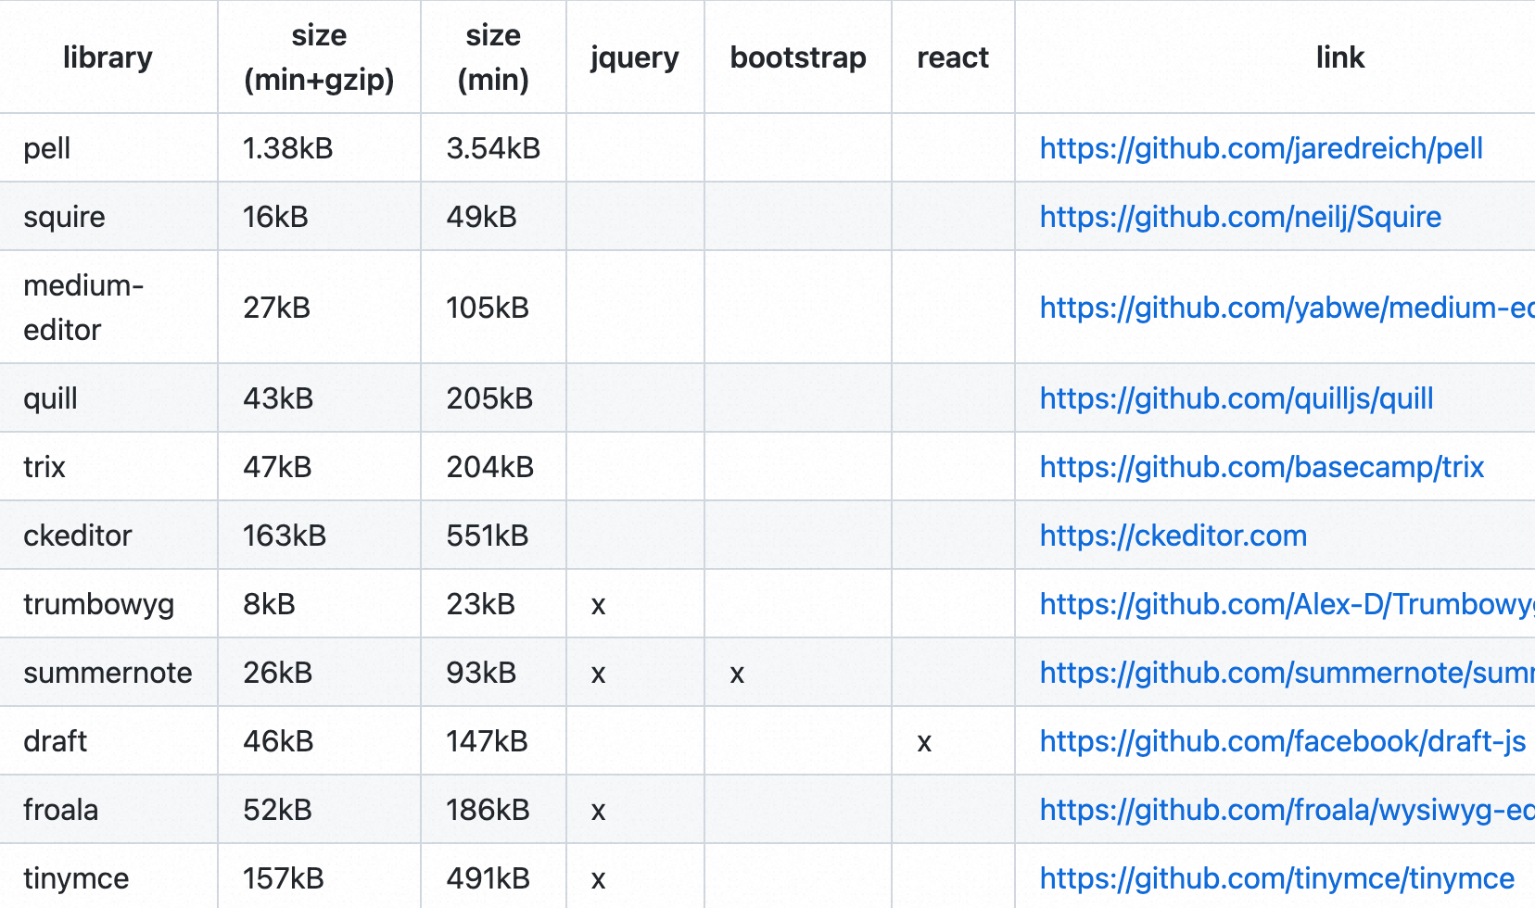Select the '43kB' value for quill
This screenshot has width=1535, height=908.
278,398
